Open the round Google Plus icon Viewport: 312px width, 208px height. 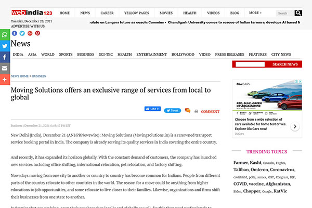[x=30, y=33]
